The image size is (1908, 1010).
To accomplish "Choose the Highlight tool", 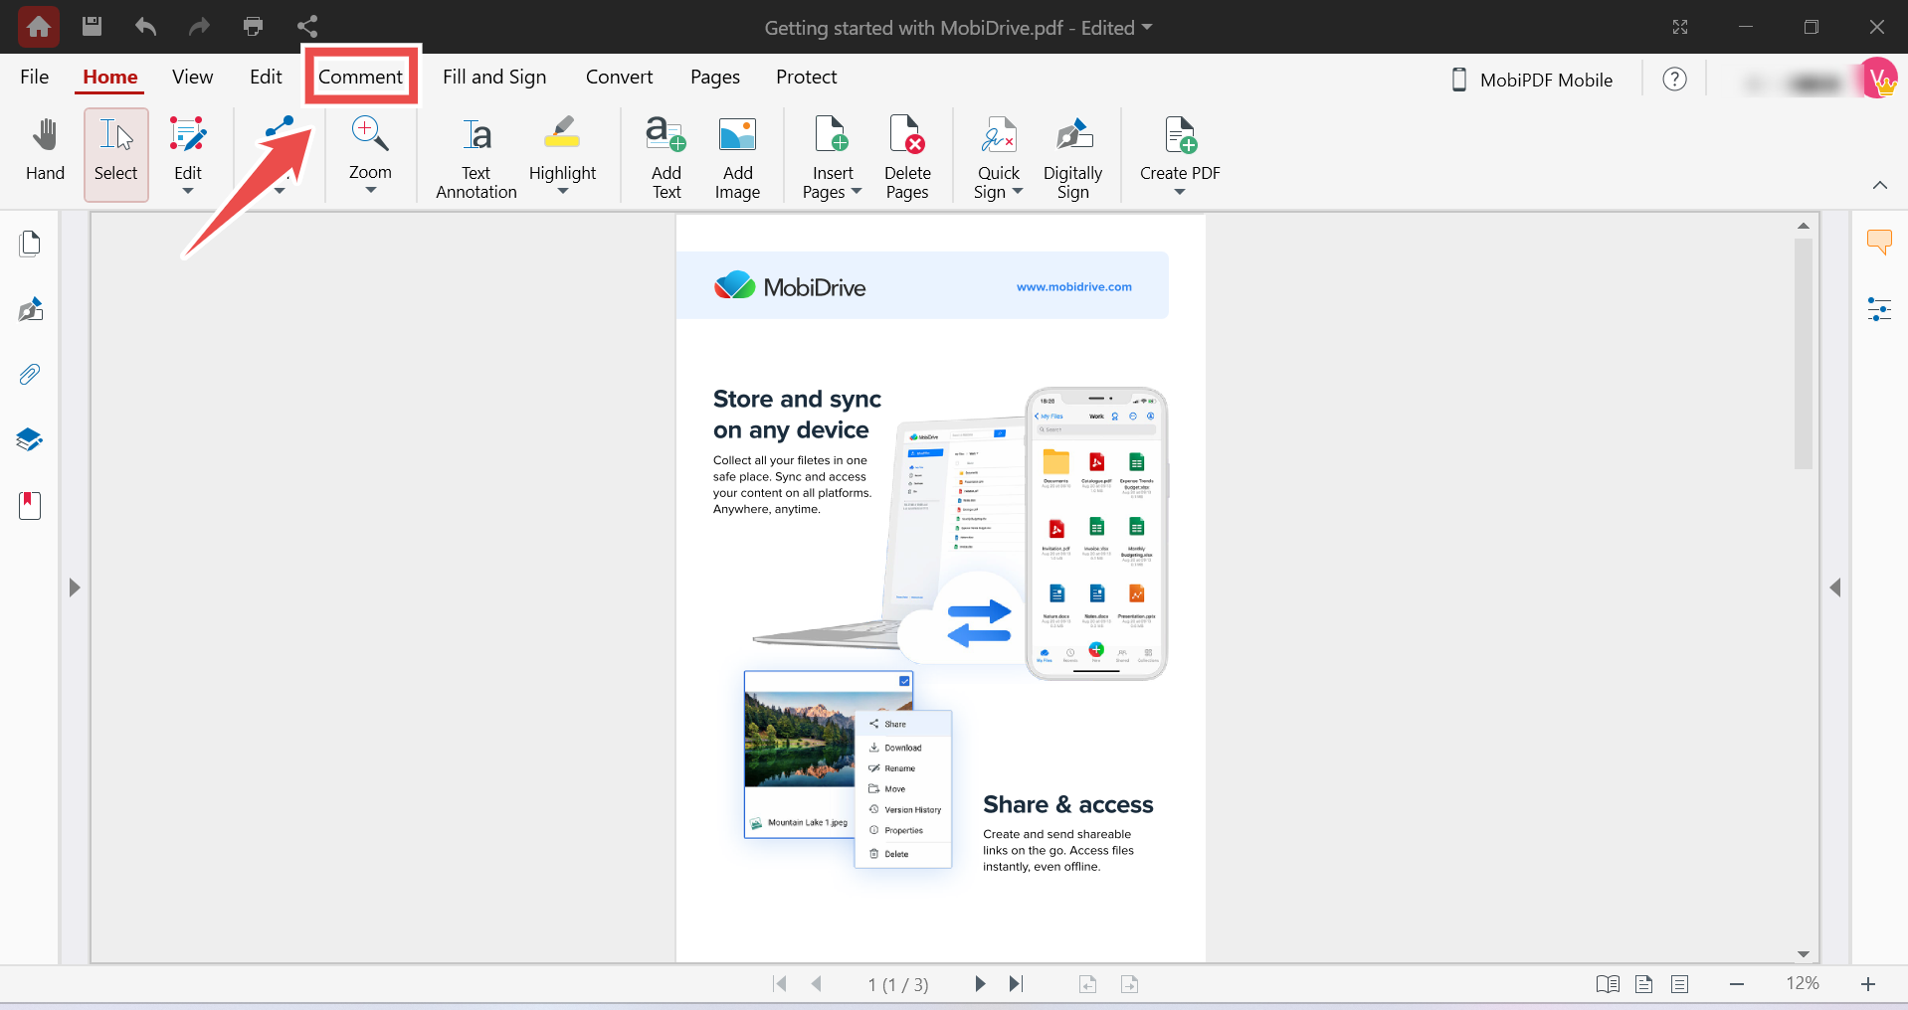I will [x=562, y=148].
